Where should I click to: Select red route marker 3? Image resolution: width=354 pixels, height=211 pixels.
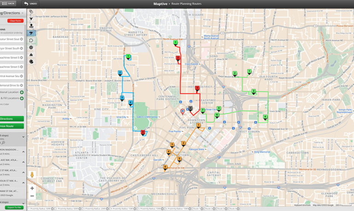[x=197, y=88]
